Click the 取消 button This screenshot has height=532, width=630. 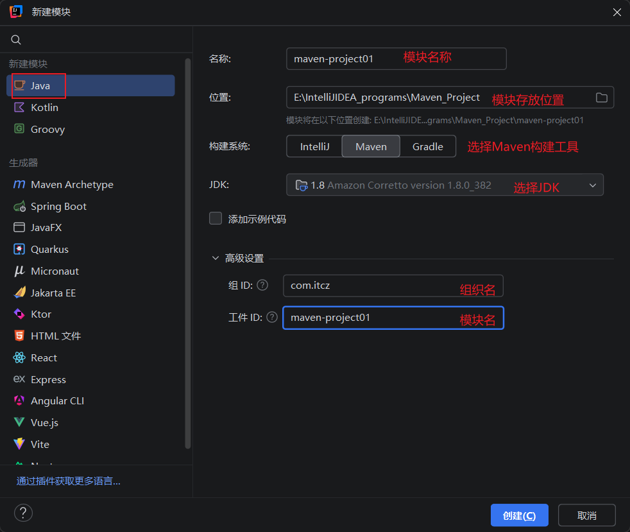click(586, 515)
